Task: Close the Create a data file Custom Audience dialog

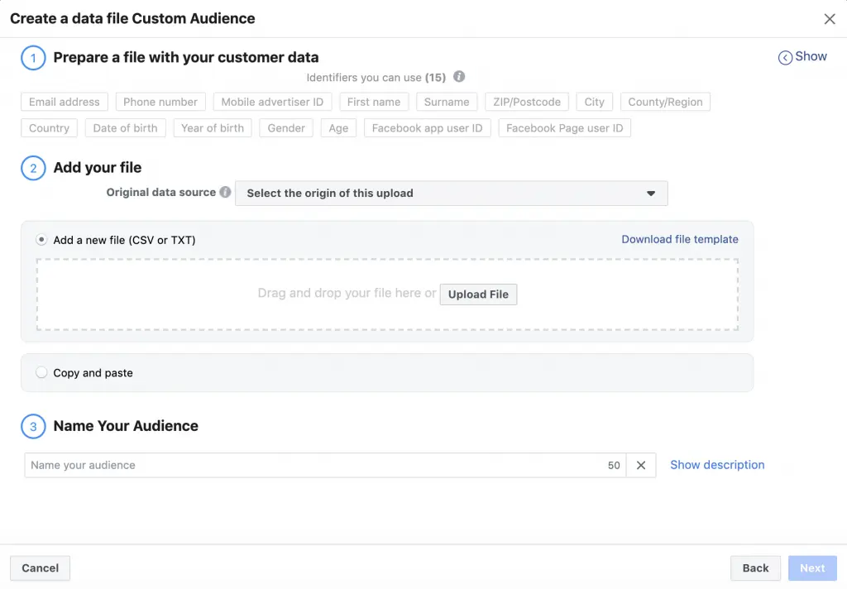Action: point(830,18)
